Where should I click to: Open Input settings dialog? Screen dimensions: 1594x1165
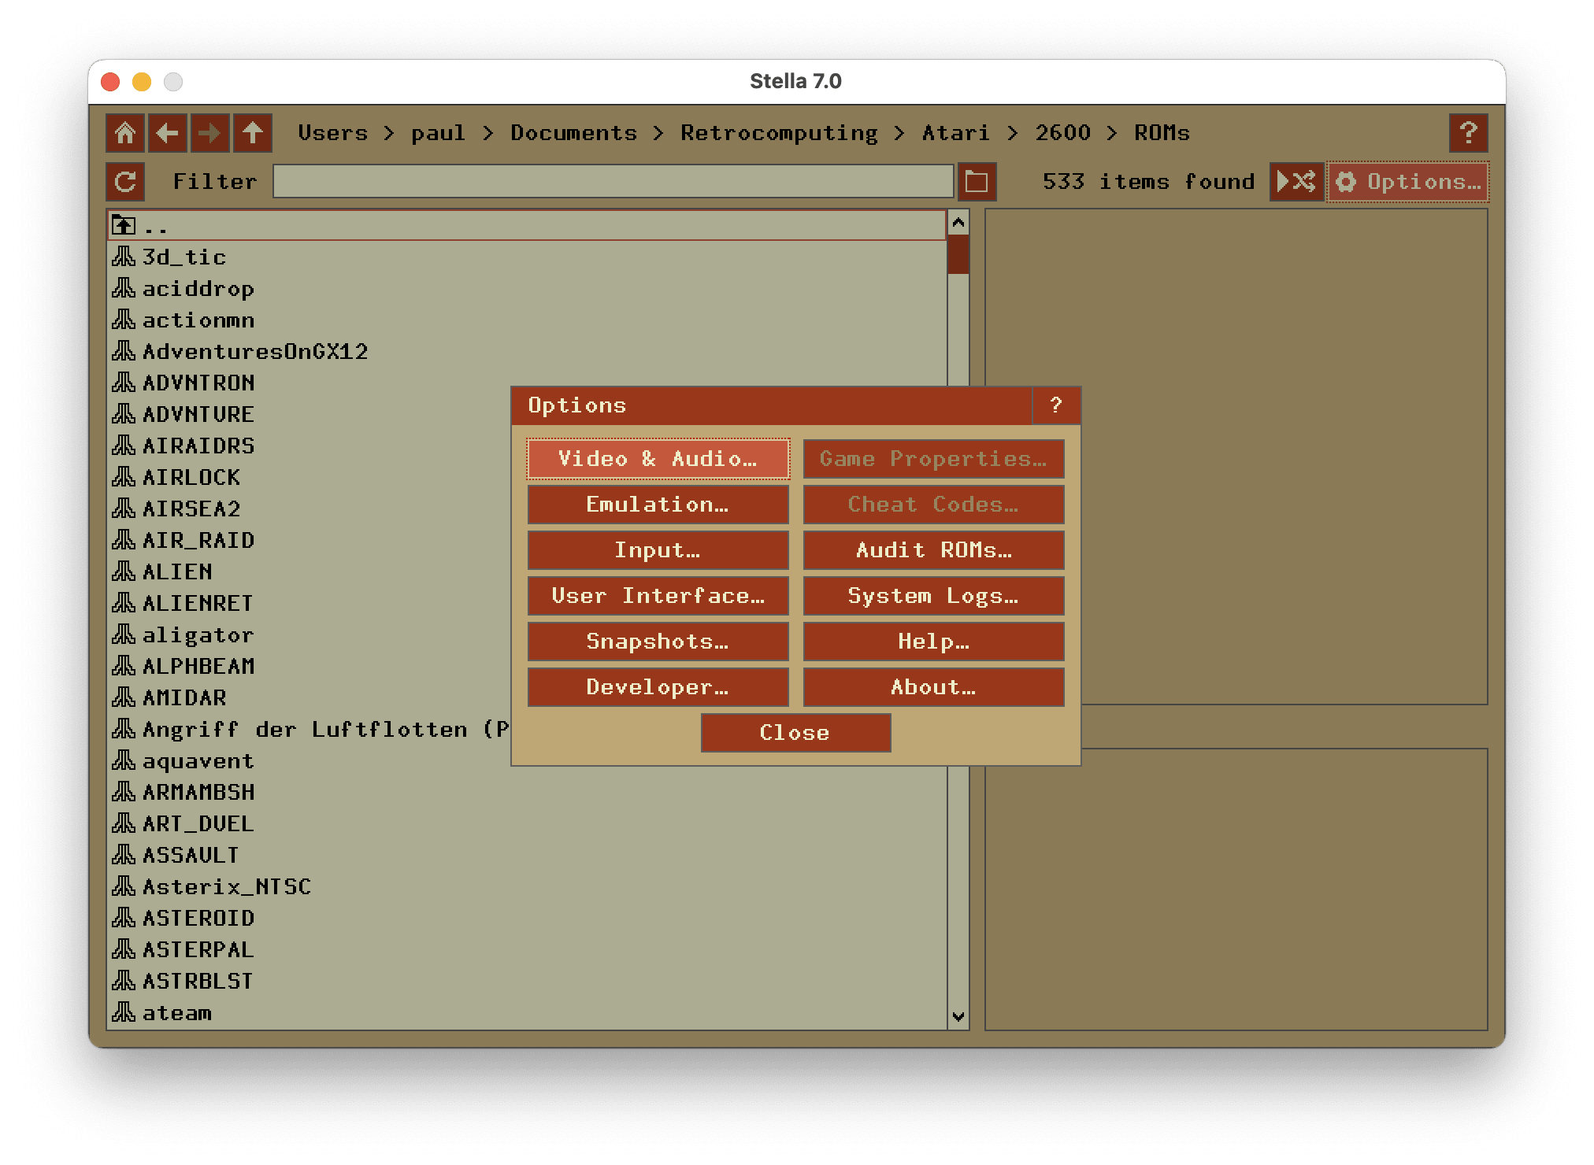pos(658,550)
